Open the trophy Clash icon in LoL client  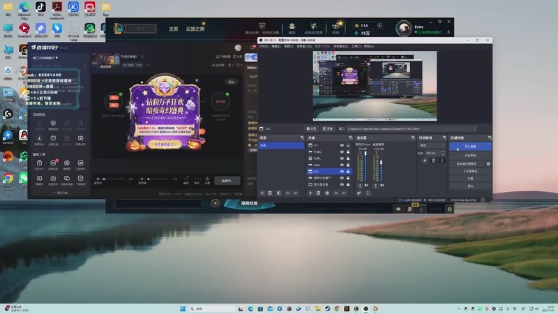click(x=262, y=26)
